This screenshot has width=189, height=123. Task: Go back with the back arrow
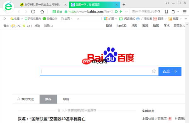click(19, 12)
